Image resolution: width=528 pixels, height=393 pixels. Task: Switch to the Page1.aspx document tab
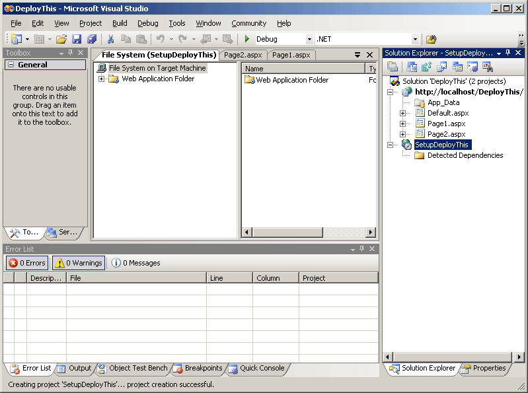291,55
